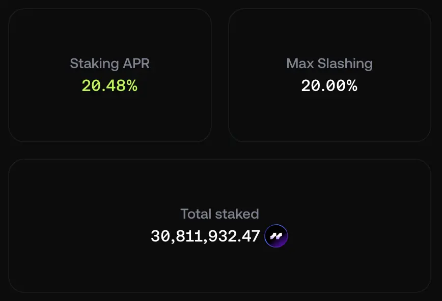Click the word "Slashing" in the second card
442x301 pixels.
tap(345, 64)
